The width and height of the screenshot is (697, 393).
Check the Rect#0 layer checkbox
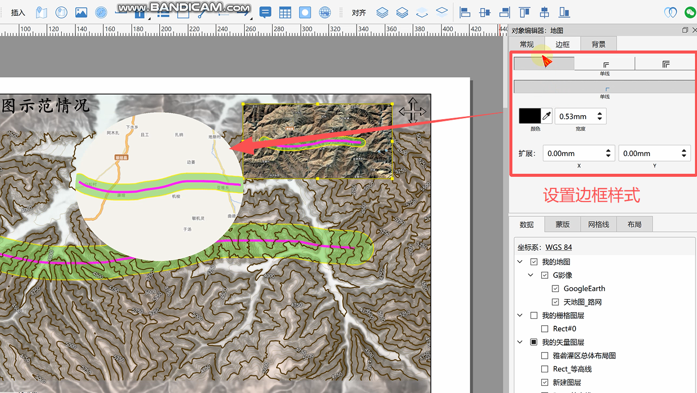(545, 329)
